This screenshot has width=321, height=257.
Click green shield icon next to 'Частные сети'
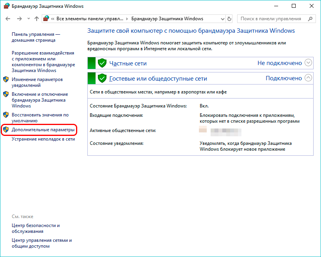coord(102,63)
